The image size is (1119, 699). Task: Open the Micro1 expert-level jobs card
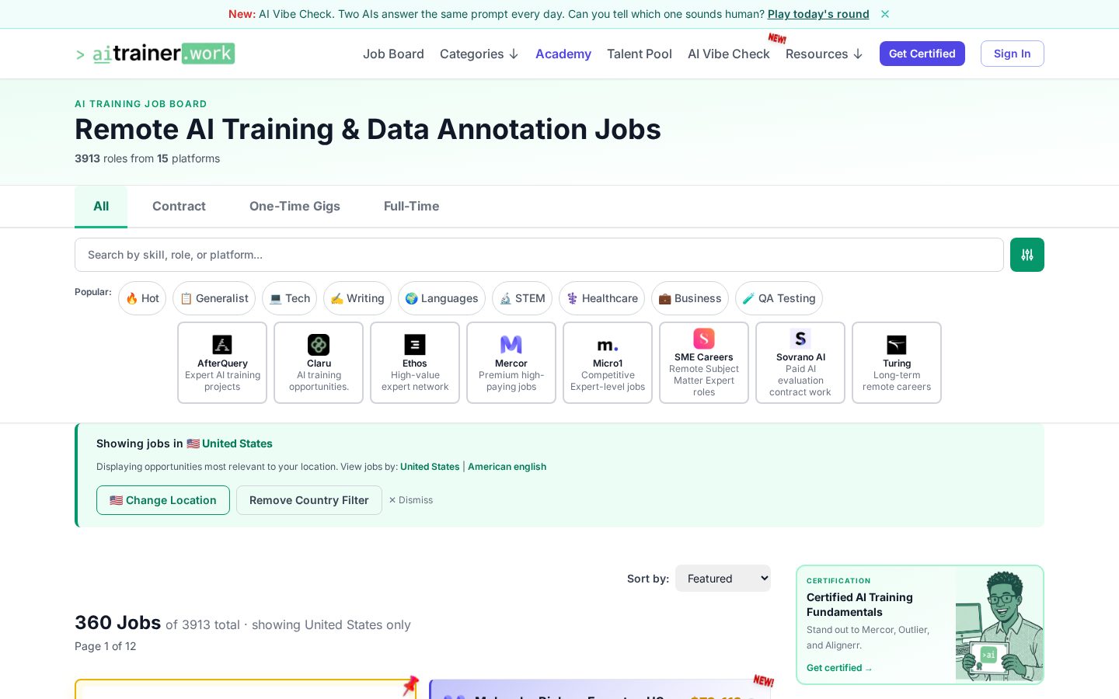click(608, 363)
